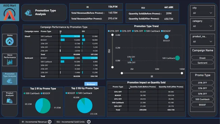Click left handle of IR axis slider
This screenshot has height=124, width=220.
pos(122,73)
